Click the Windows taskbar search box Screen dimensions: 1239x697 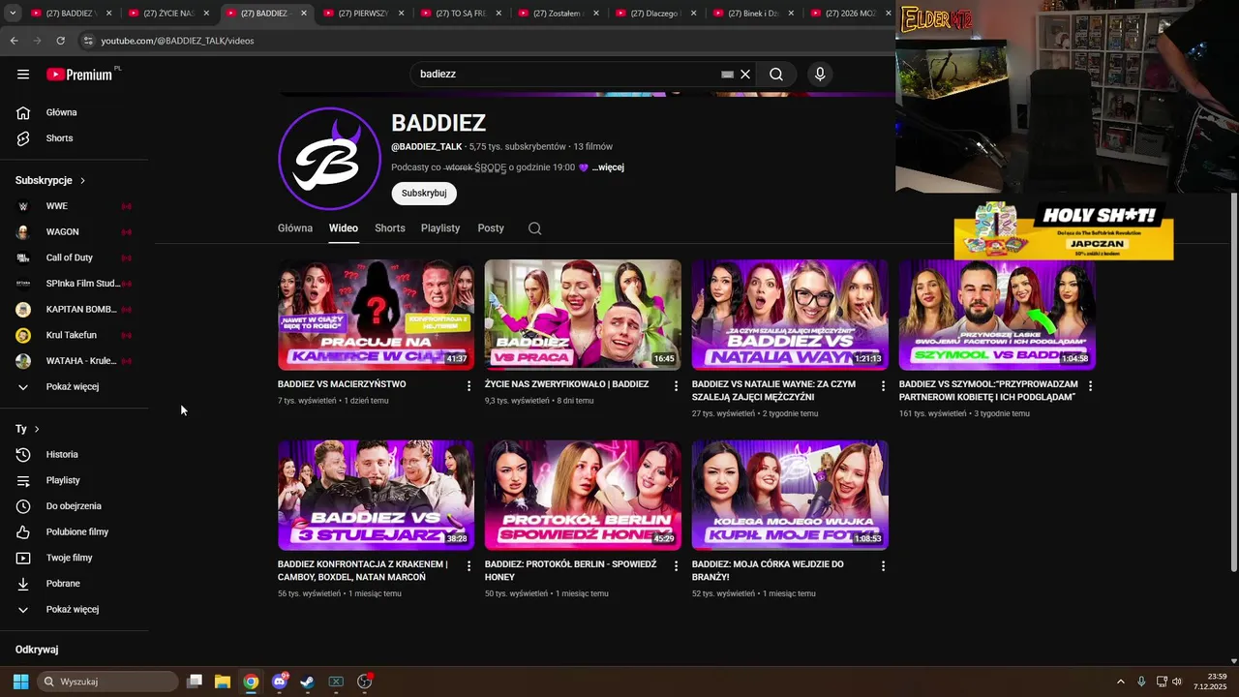(107, 682)
